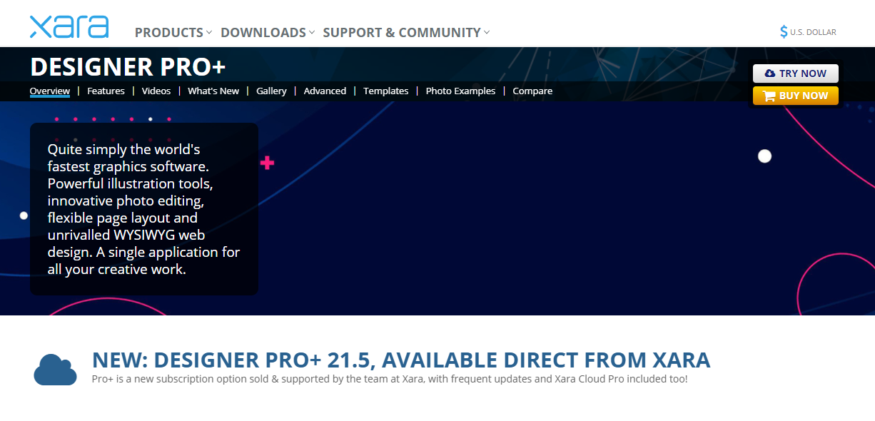This screenshot has height=421, width=875.
Task: Click the Xara logo
Action: [x=69, y=26]
